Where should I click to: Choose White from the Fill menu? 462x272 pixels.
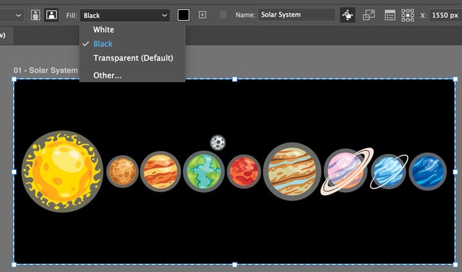(104, 30)
